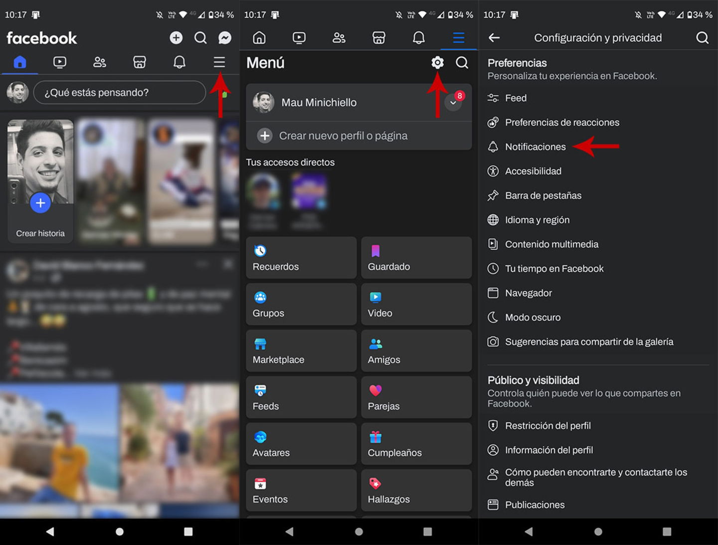Image resolution: width=718 pixels, height=545 pixels.
Task: Tap Android back button under the feed screen
Action: [x=50, y=532]
